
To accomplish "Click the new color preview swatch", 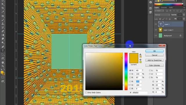I will click(134, 56).
